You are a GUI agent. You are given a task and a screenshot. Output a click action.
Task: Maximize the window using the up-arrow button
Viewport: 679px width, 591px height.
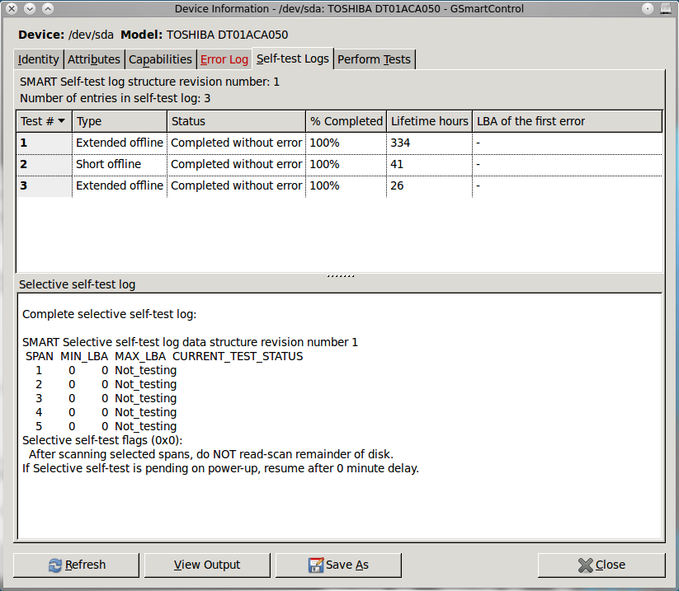tap(48, 8)
